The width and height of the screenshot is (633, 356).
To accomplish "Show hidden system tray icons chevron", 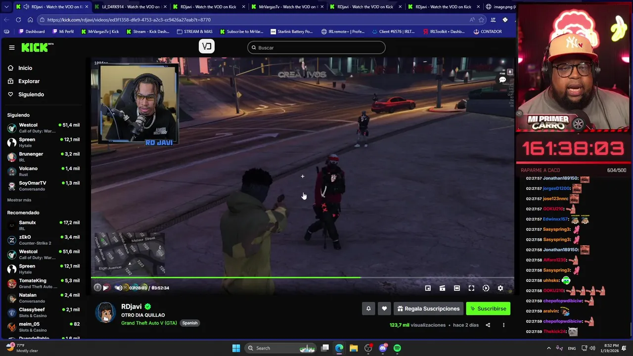I will (x=549, y=348).
